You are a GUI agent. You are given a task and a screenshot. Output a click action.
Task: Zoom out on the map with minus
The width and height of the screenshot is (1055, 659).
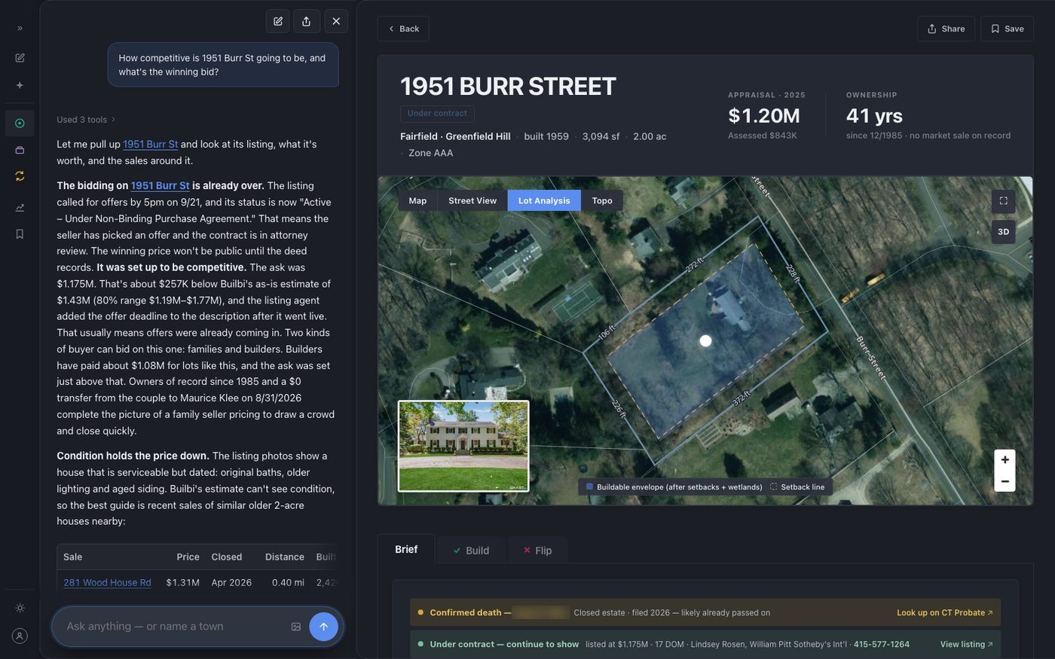pos(1005,481)
